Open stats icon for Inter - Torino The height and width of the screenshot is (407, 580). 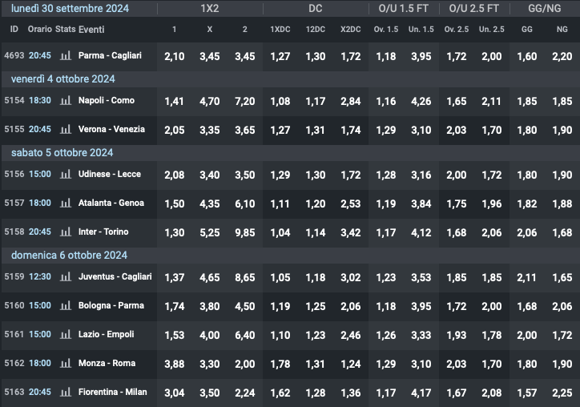tap(66, 232)
